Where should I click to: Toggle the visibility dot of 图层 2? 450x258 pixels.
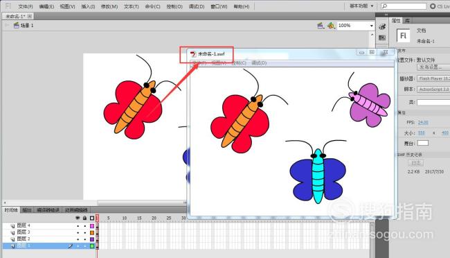[x=78, y=239]
